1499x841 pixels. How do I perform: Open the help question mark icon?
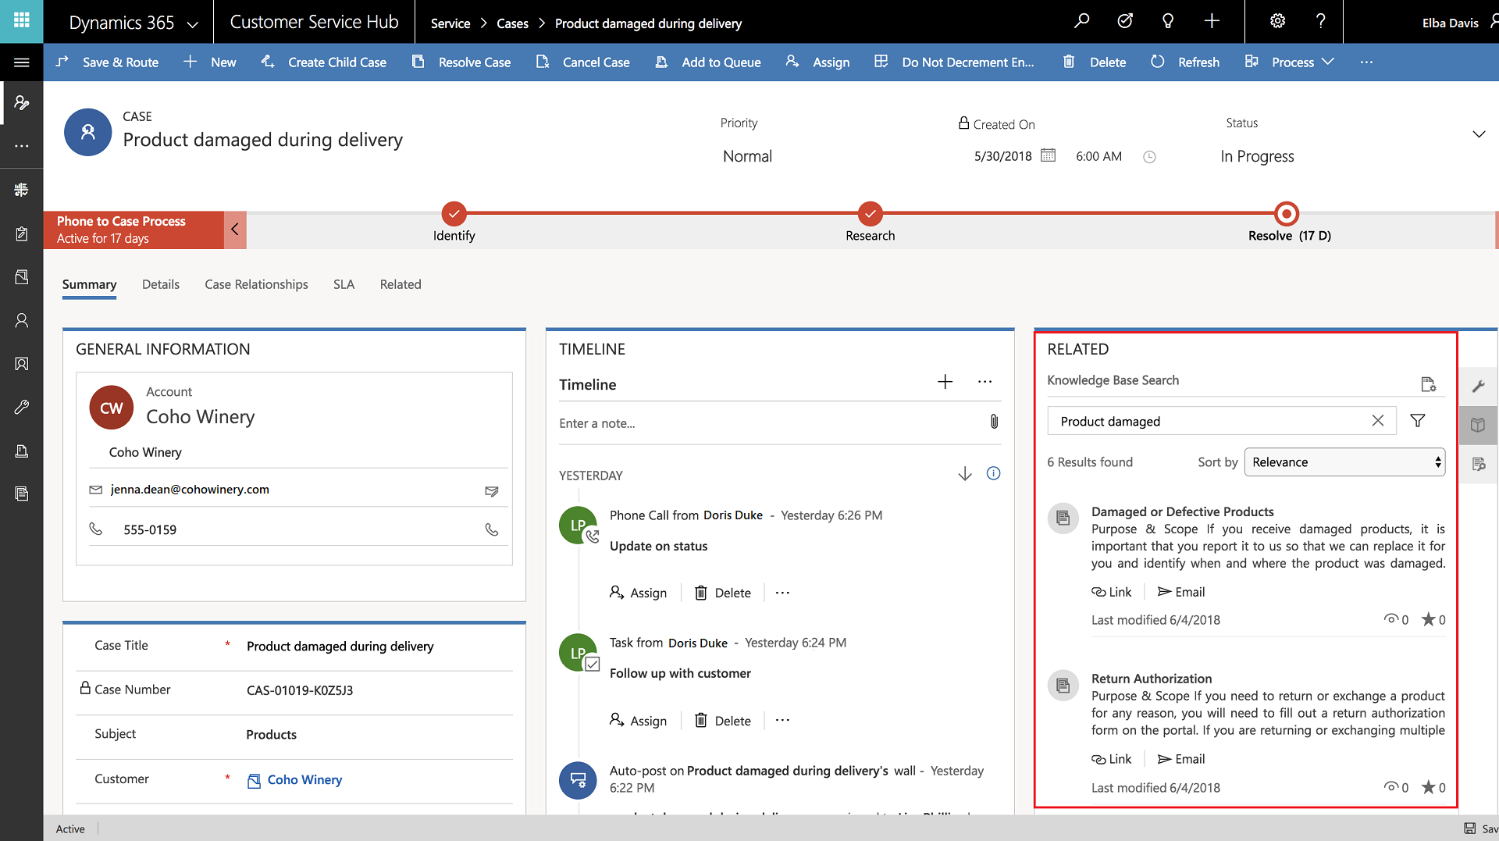click(x=1320, y=21)
